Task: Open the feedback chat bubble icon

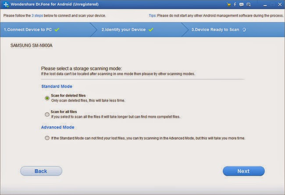Action: point(242,4)
